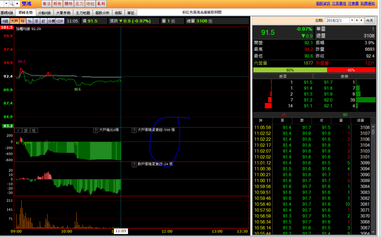Click help icon beside 大戶累積買賣超-598張

(134, 130)
